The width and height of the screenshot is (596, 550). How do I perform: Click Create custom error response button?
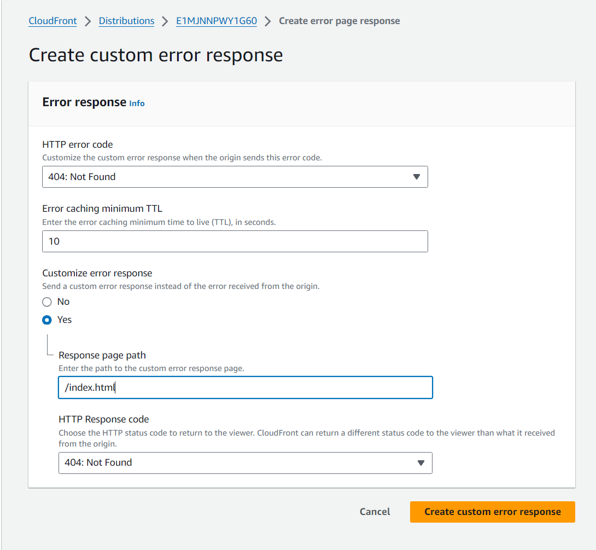[492, 512]
